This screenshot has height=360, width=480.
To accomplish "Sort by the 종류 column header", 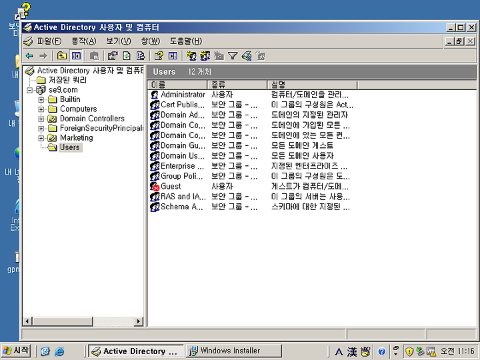I will tap(237, 85).
